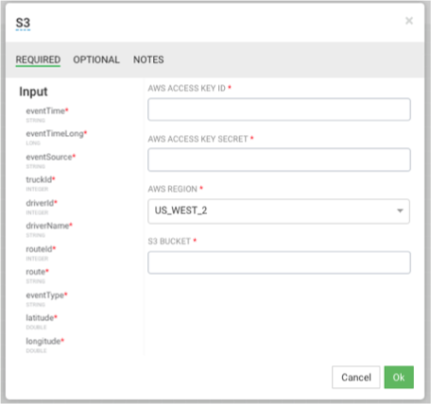Focus the AWS Access Key Secret field
The height and width of the screenshot is (404, 431).
279,160
